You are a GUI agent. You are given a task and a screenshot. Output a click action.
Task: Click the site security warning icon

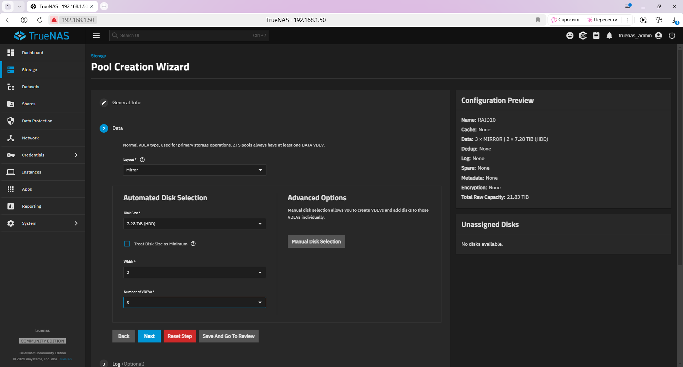54,20
